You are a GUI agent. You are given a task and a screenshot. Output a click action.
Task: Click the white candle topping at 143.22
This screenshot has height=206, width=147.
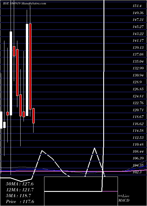[x=11, y=74]
